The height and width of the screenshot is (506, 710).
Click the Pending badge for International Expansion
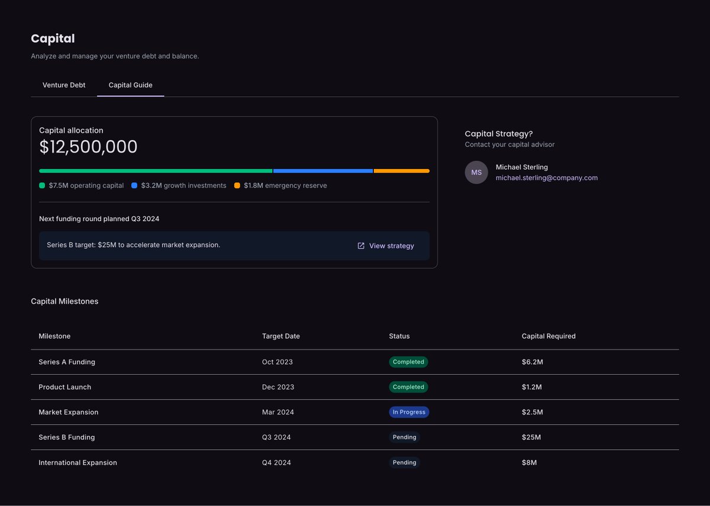(404, 463)
